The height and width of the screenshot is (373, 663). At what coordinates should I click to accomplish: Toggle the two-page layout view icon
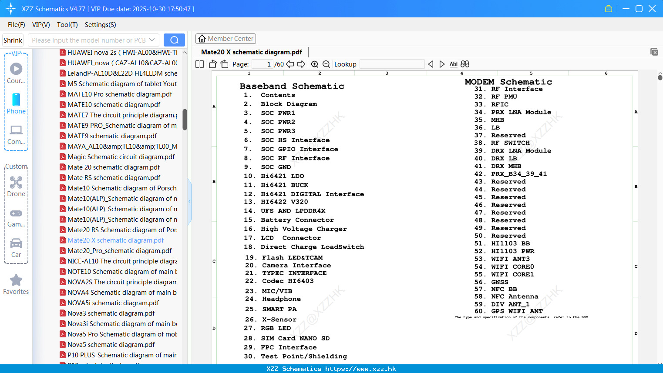click(x=199, y=64)
